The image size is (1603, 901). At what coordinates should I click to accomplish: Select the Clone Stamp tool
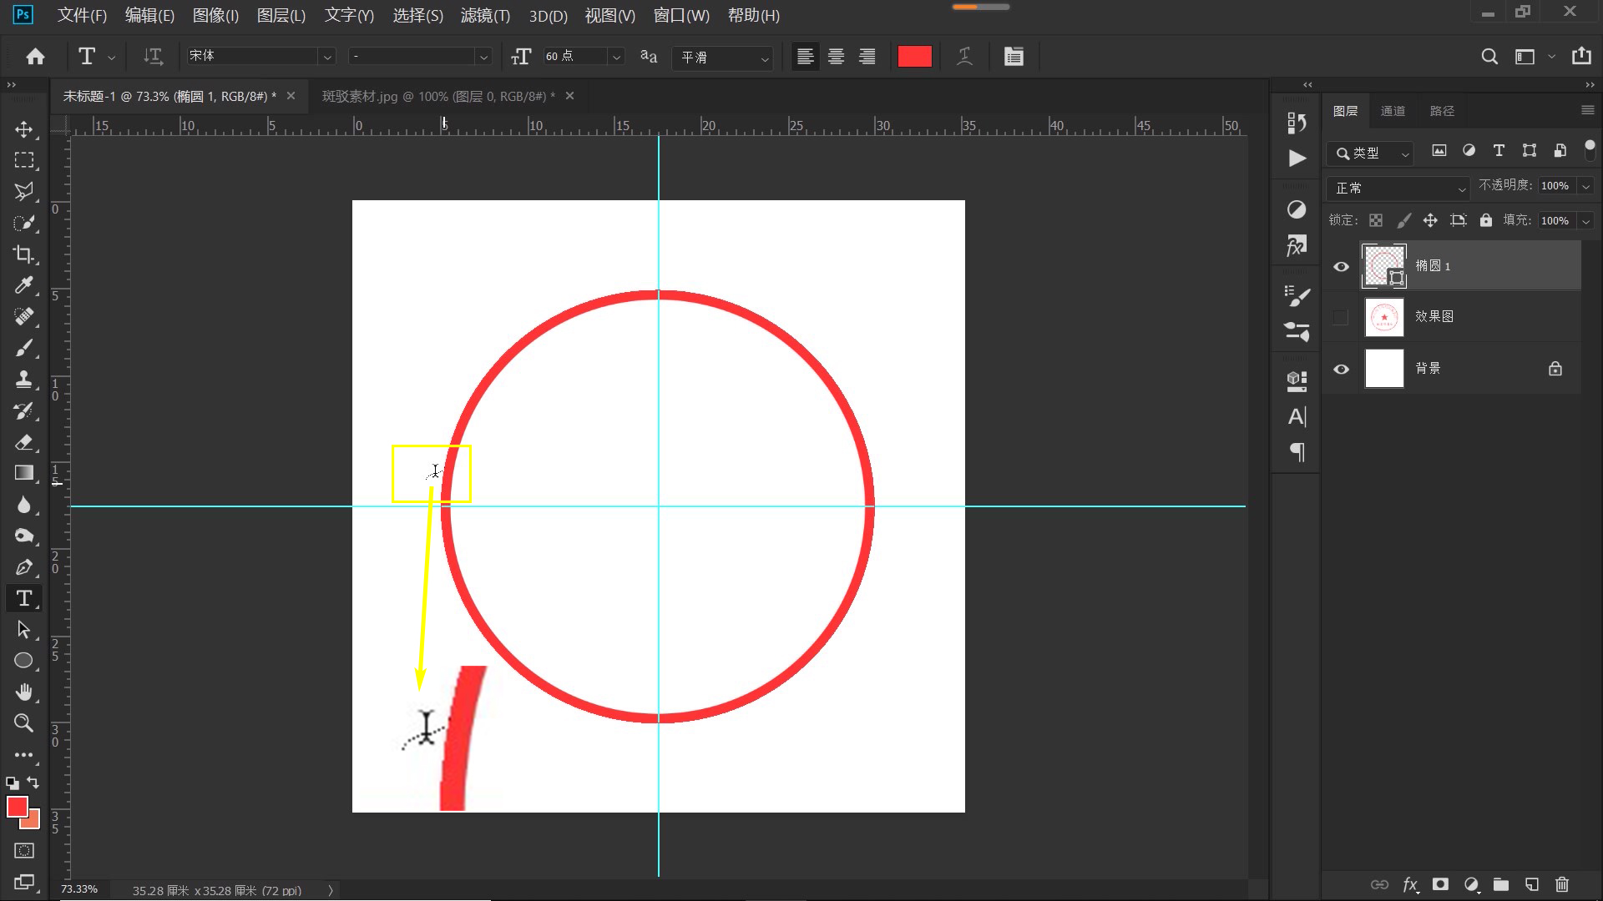pos(24,379)
